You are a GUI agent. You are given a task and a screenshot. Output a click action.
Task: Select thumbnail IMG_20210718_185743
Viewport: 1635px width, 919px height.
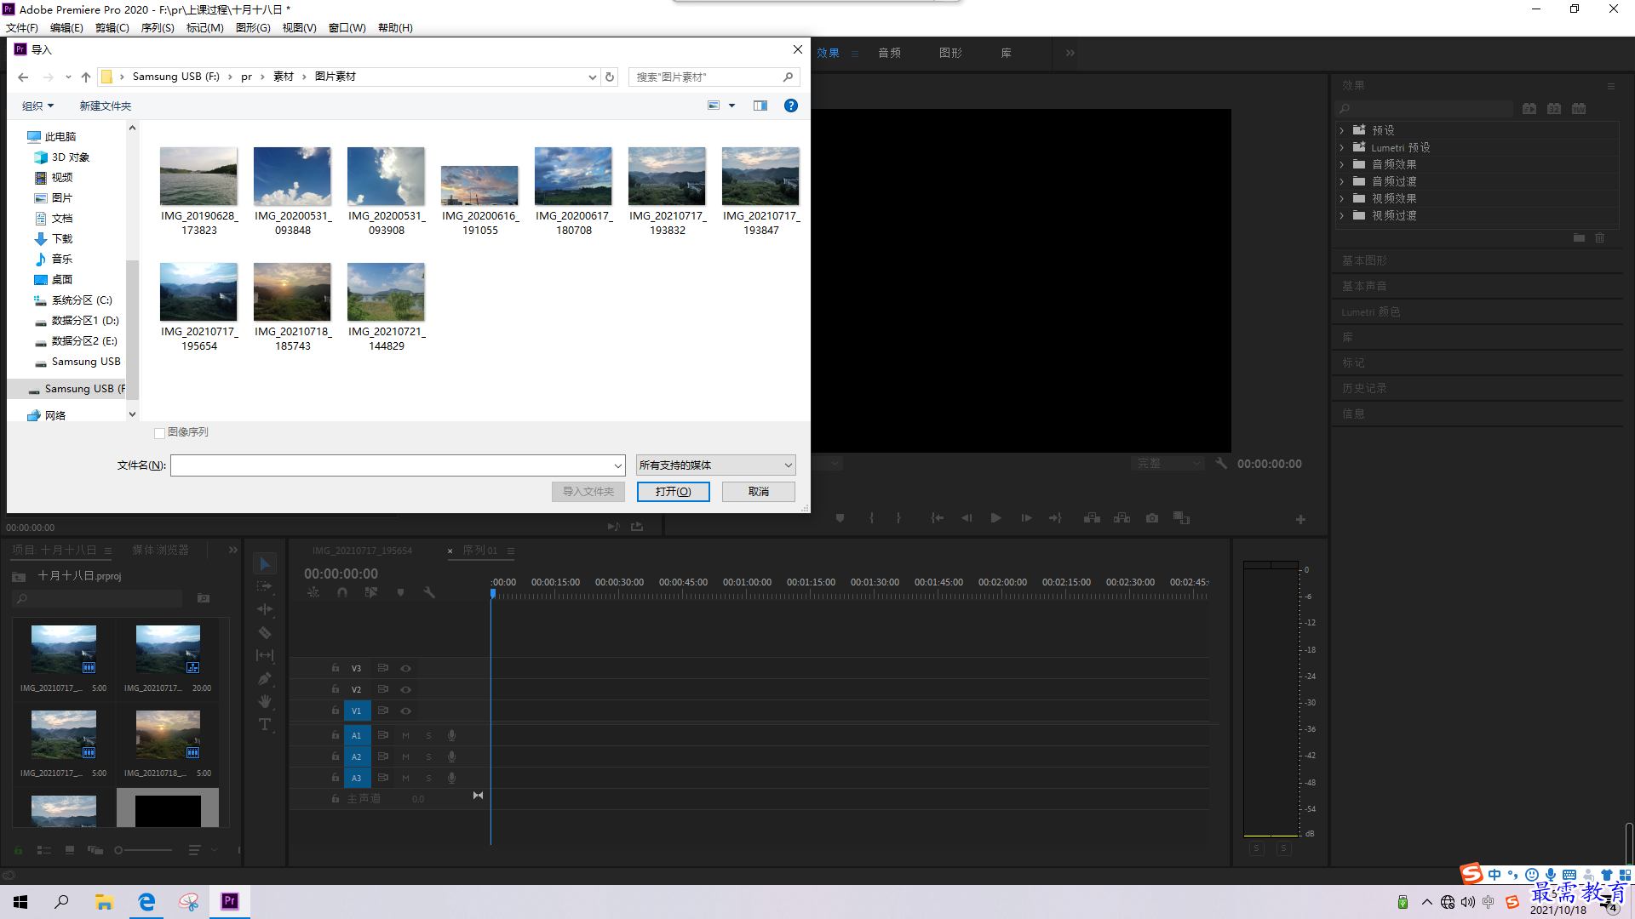click(293, 307)
